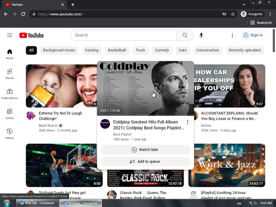Click the YouTube logo
This screenshot has height=207, width=276.
(32, 35)
